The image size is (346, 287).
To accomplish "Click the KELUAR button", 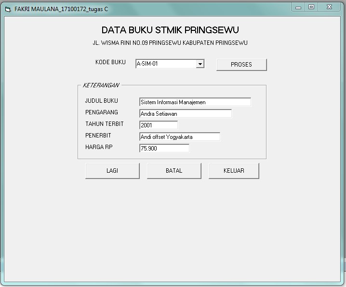I will click(234, 171).
